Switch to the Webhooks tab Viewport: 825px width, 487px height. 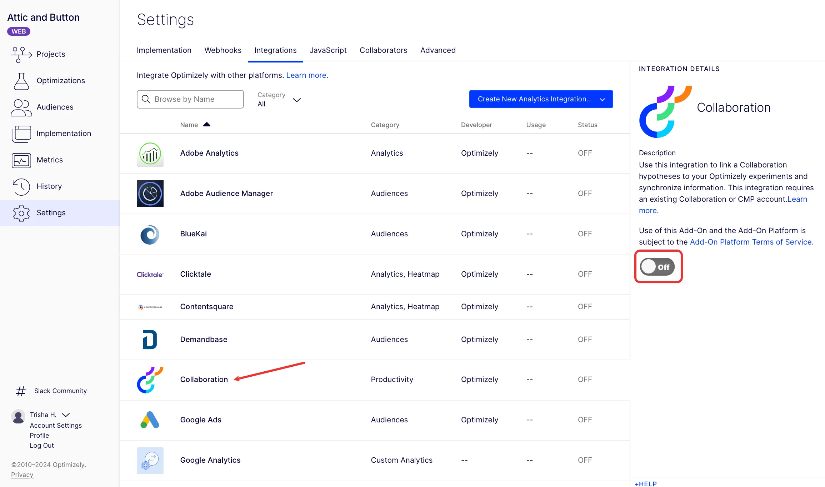coord(223,50)
